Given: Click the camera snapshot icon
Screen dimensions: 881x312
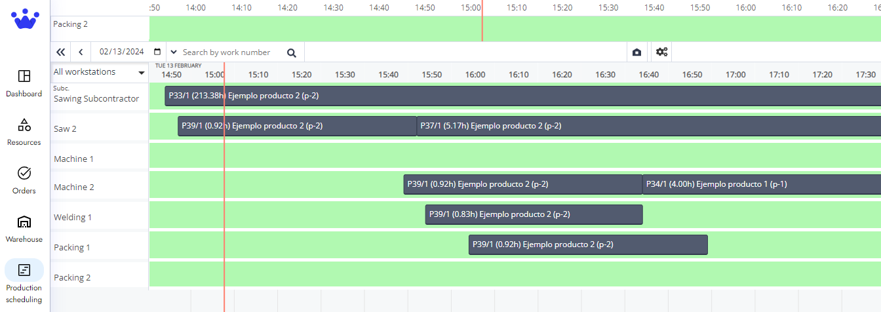Looking at the screenshot, I should pos(636,52).
